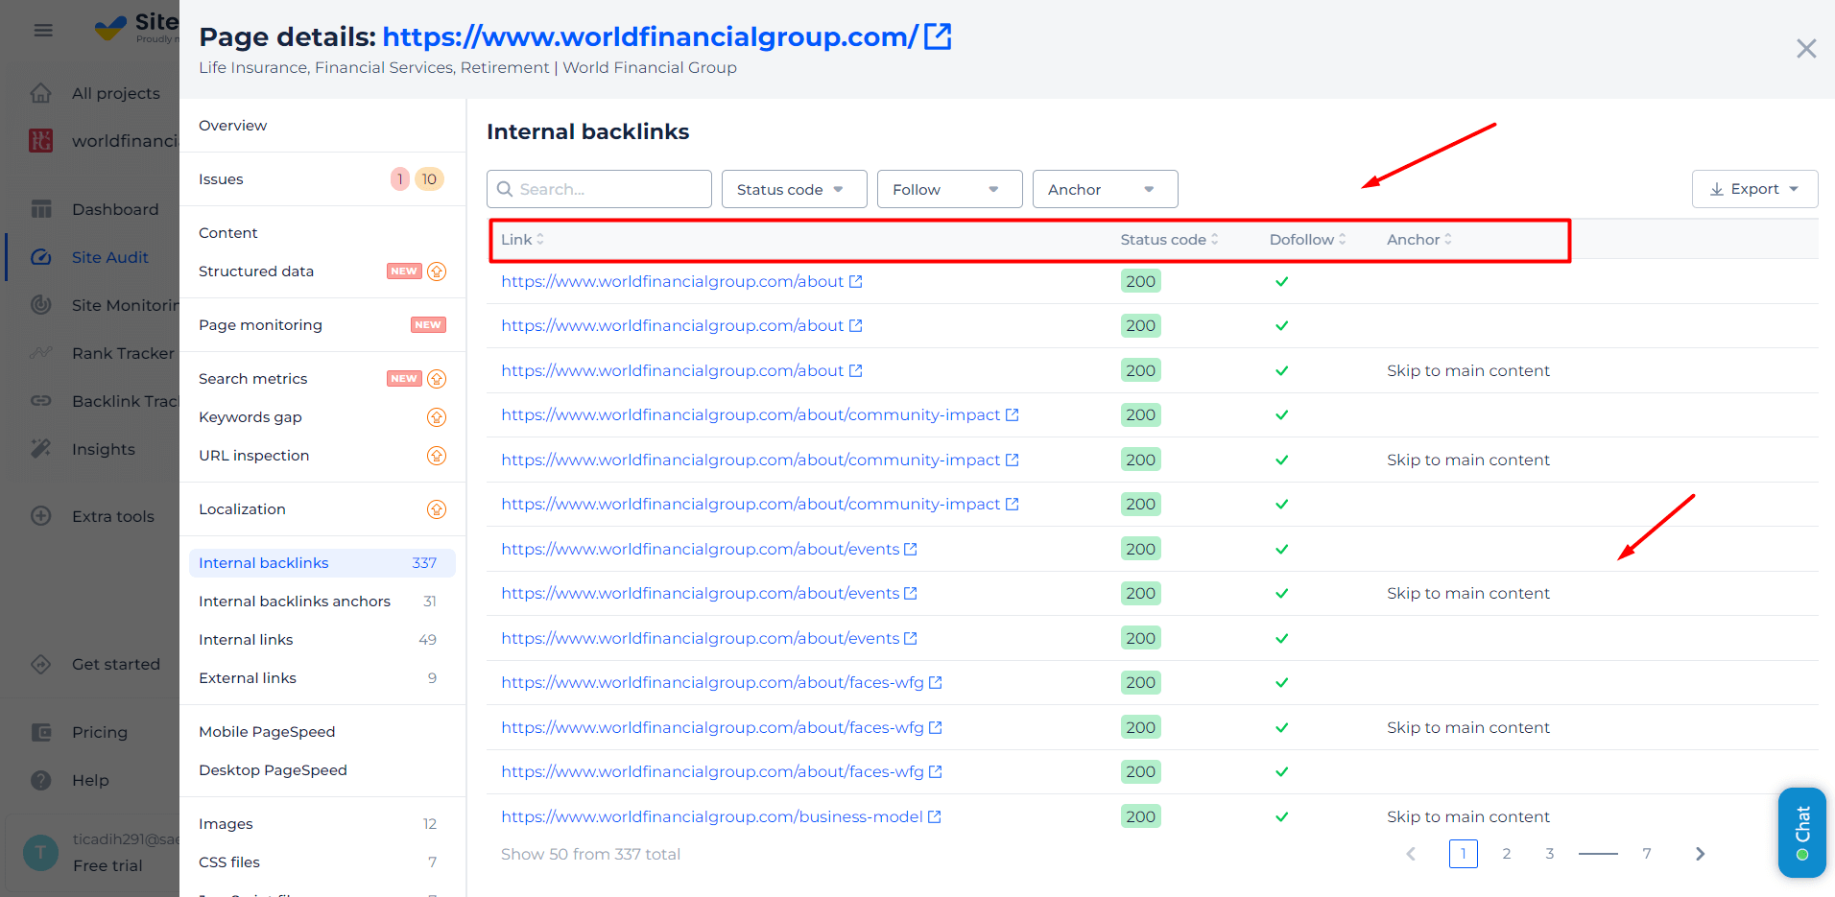Image resolution: width=1835 pixels, height=897 pixels.
Task: Open the /business-model link
Action: pyautogui.click(x=712, y=816)
